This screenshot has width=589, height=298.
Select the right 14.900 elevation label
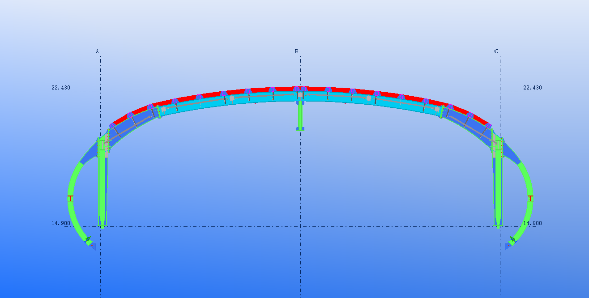click(532, 223)
